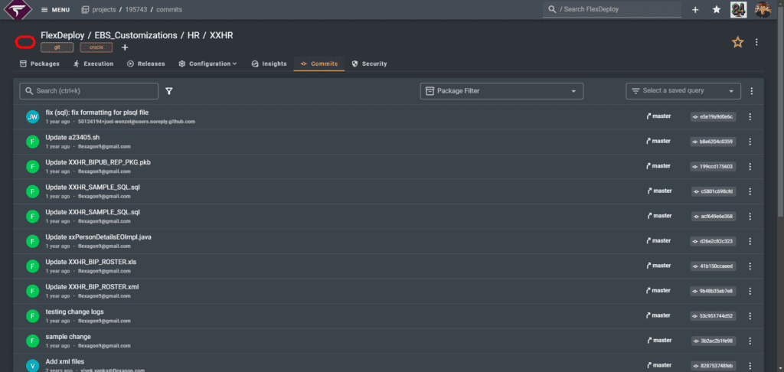Viewport: 784px width, 372px height.
Task: Mark project as favorite with outlined star
Action: 737,43
